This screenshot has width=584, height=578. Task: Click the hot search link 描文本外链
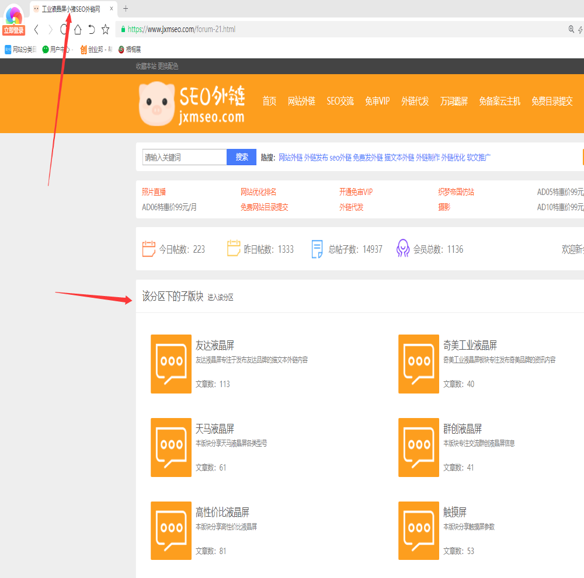click(x=399, y=158)
